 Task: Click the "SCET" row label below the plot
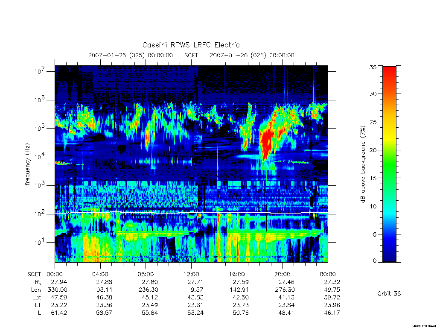(34, 274)
